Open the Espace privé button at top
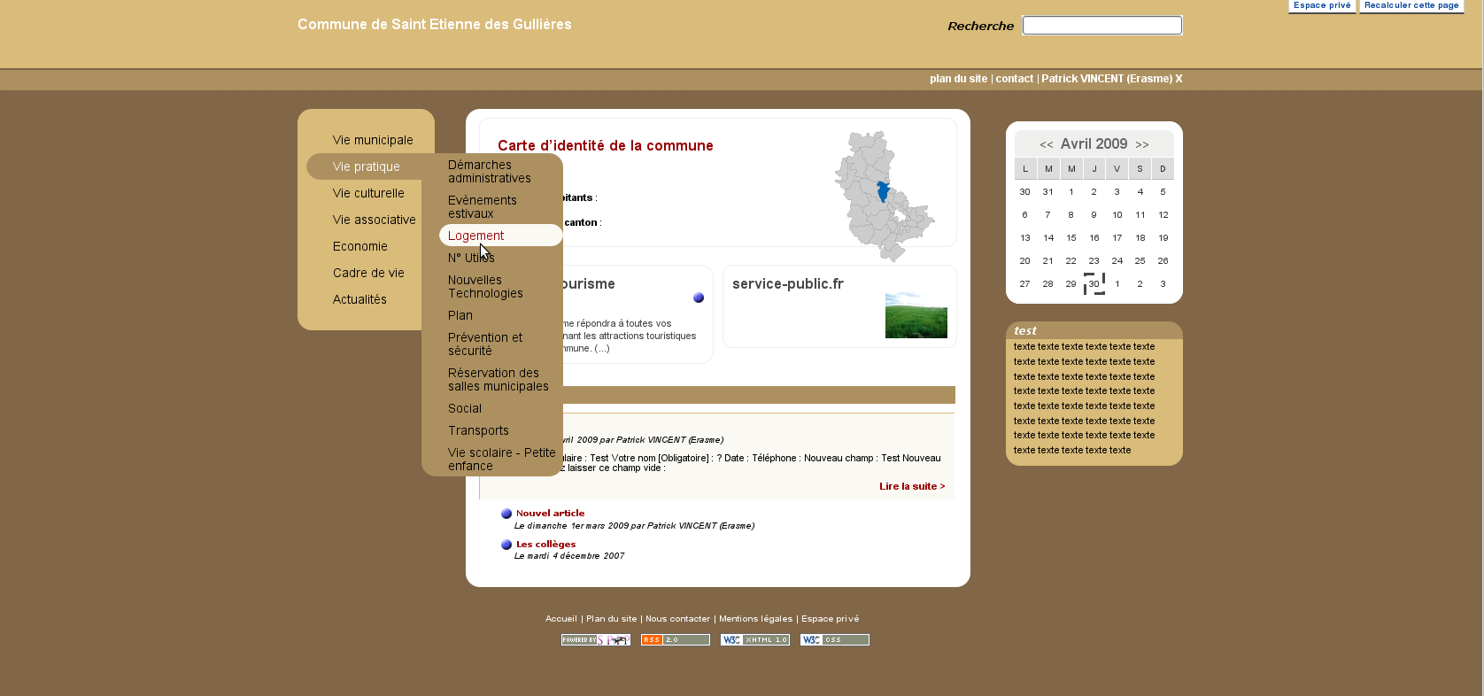 tap(1321, 6)
